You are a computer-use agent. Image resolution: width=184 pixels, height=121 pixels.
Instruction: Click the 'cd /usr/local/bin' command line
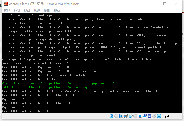coord(46,75)
